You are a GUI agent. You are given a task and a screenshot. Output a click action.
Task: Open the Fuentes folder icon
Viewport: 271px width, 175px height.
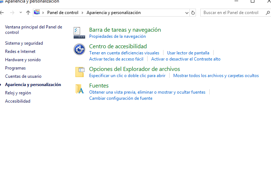(79, 89)
